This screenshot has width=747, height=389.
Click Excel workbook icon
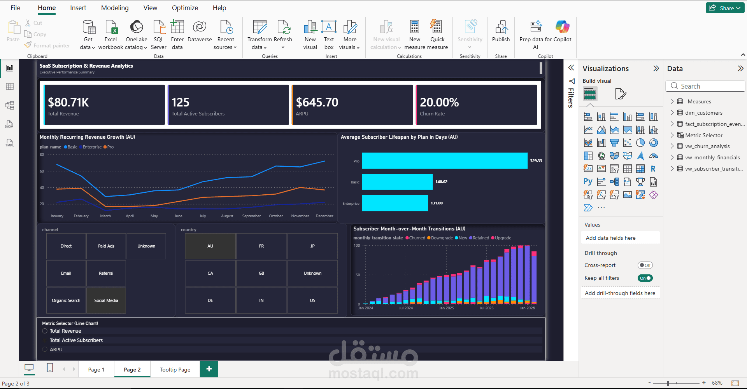[111, 27]
